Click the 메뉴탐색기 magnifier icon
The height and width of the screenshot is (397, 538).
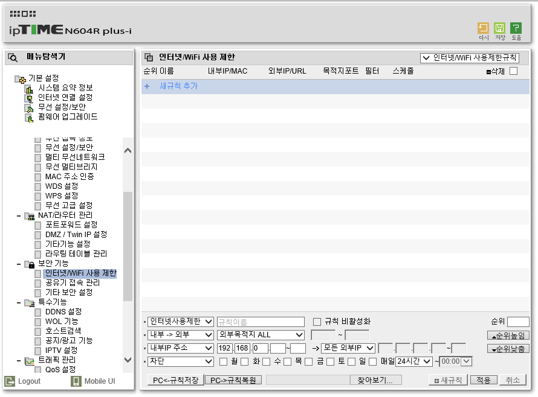(x=13, y=57)
